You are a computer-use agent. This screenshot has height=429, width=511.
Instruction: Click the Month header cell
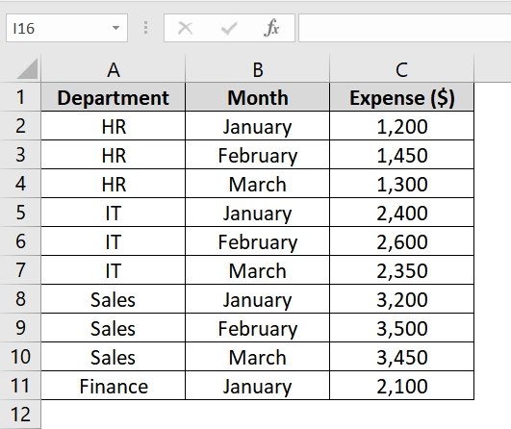click(258, 97)
